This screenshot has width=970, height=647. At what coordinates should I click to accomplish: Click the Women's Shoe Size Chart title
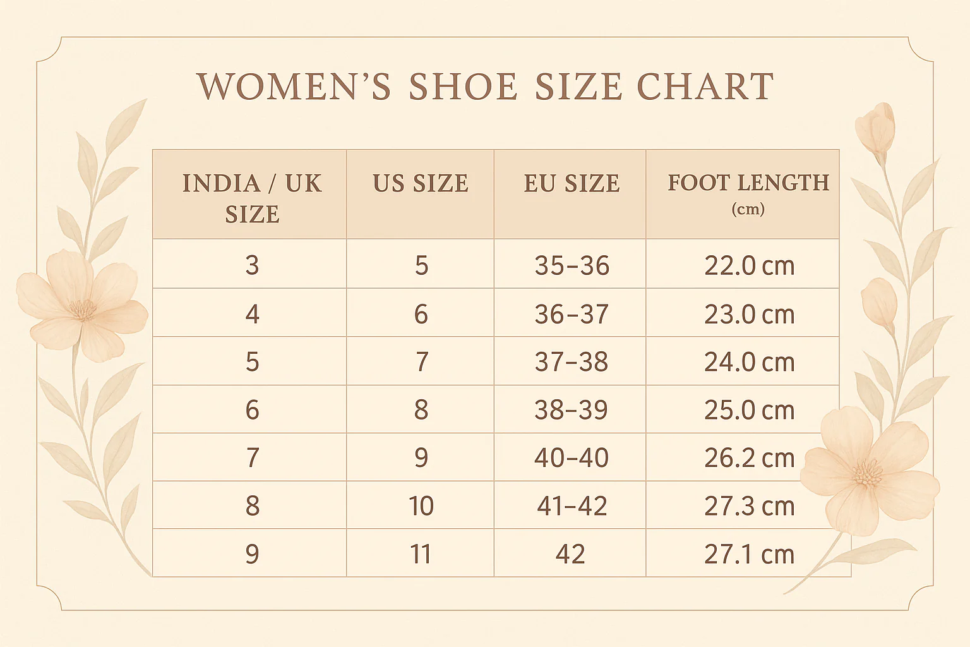pos(485,87)
